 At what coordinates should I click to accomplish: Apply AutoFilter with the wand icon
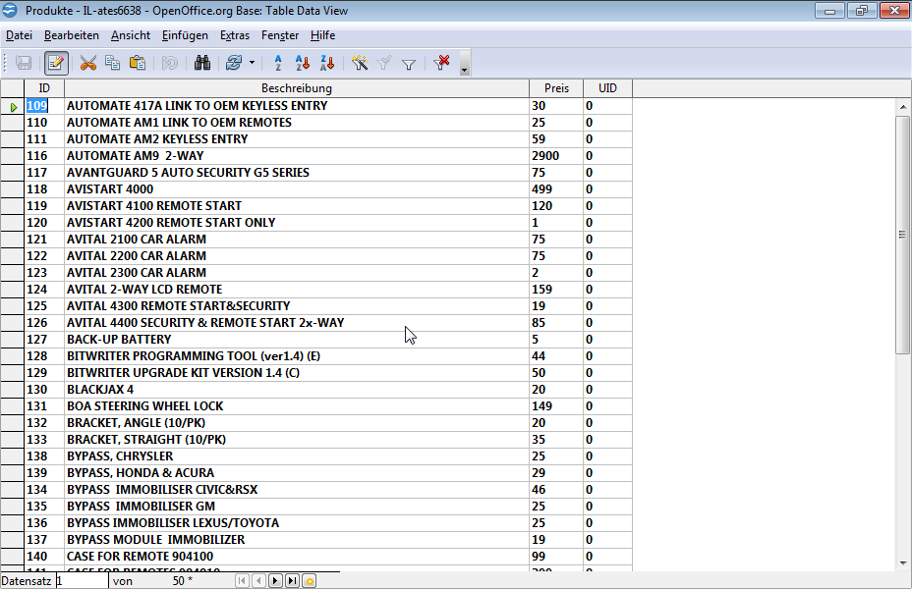(x=360, y=63)
